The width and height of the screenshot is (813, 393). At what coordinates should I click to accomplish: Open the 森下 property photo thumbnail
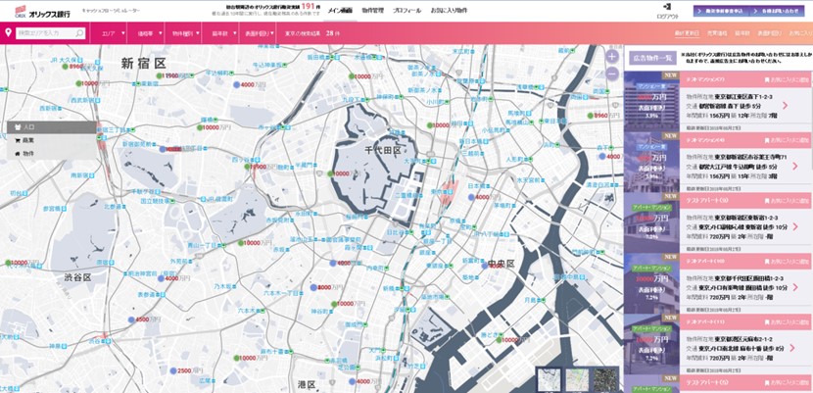pyautogui.click(x=651, y=102)
